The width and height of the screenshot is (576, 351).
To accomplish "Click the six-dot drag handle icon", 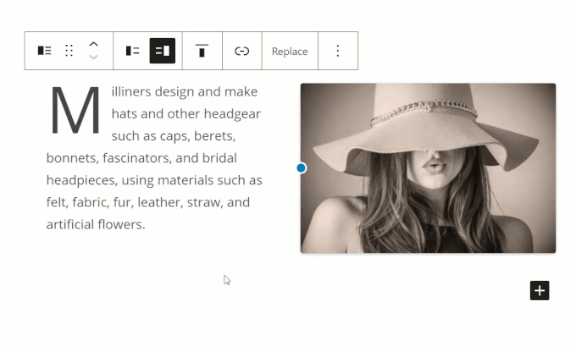I will [x=69, y=51].
